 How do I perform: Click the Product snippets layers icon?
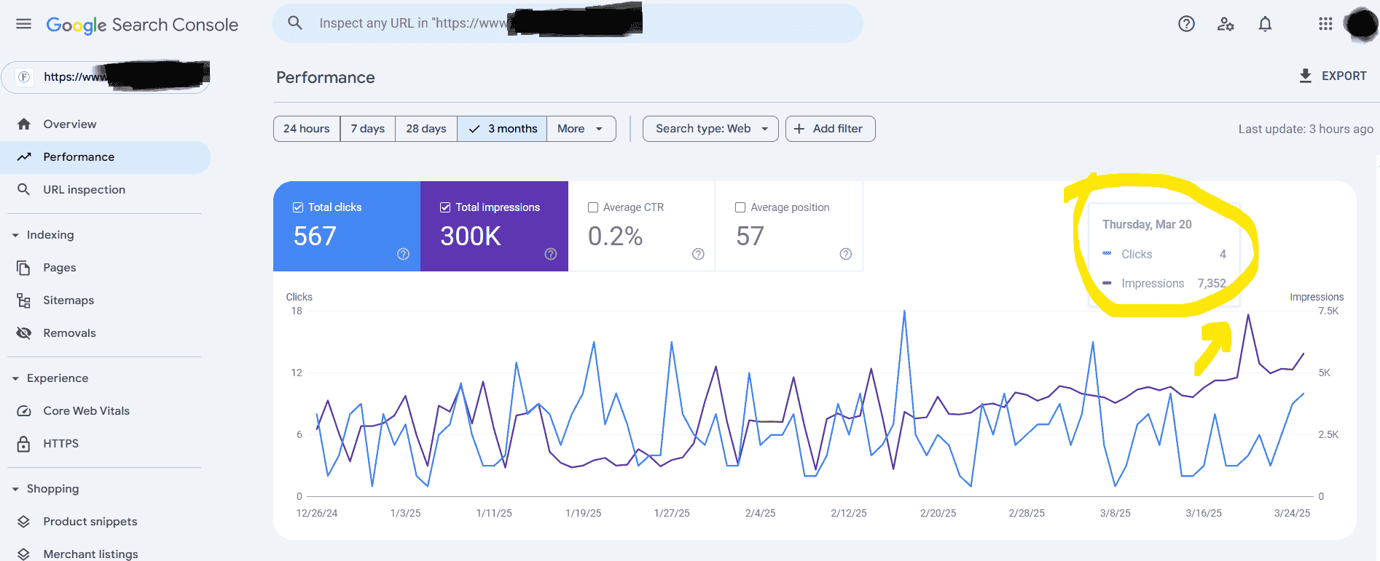pyautogui.click(x=24, y=522)
